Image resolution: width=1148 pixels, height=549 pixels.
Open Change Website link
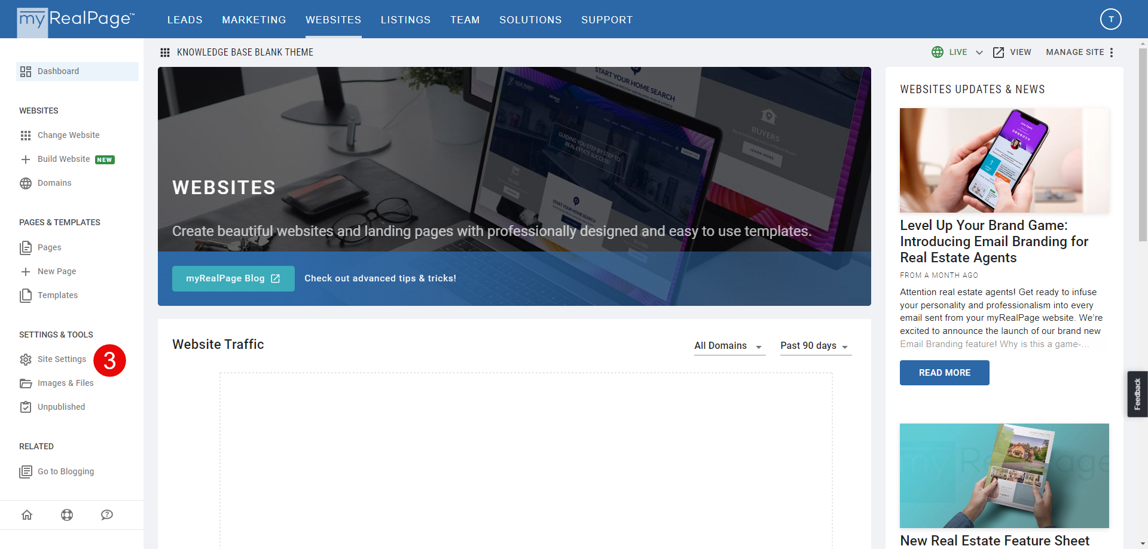(x=69, y=136)
